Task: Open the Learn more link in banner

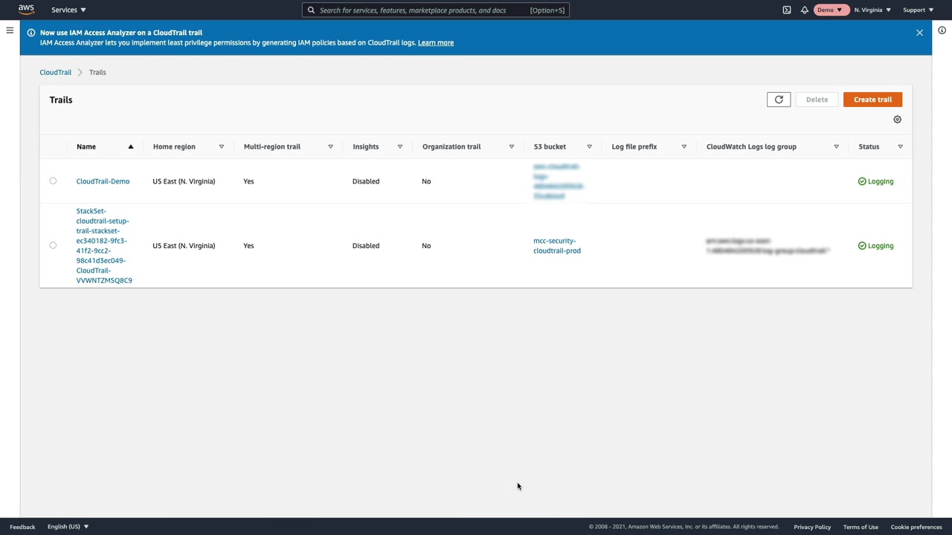Action: [436, 43]
